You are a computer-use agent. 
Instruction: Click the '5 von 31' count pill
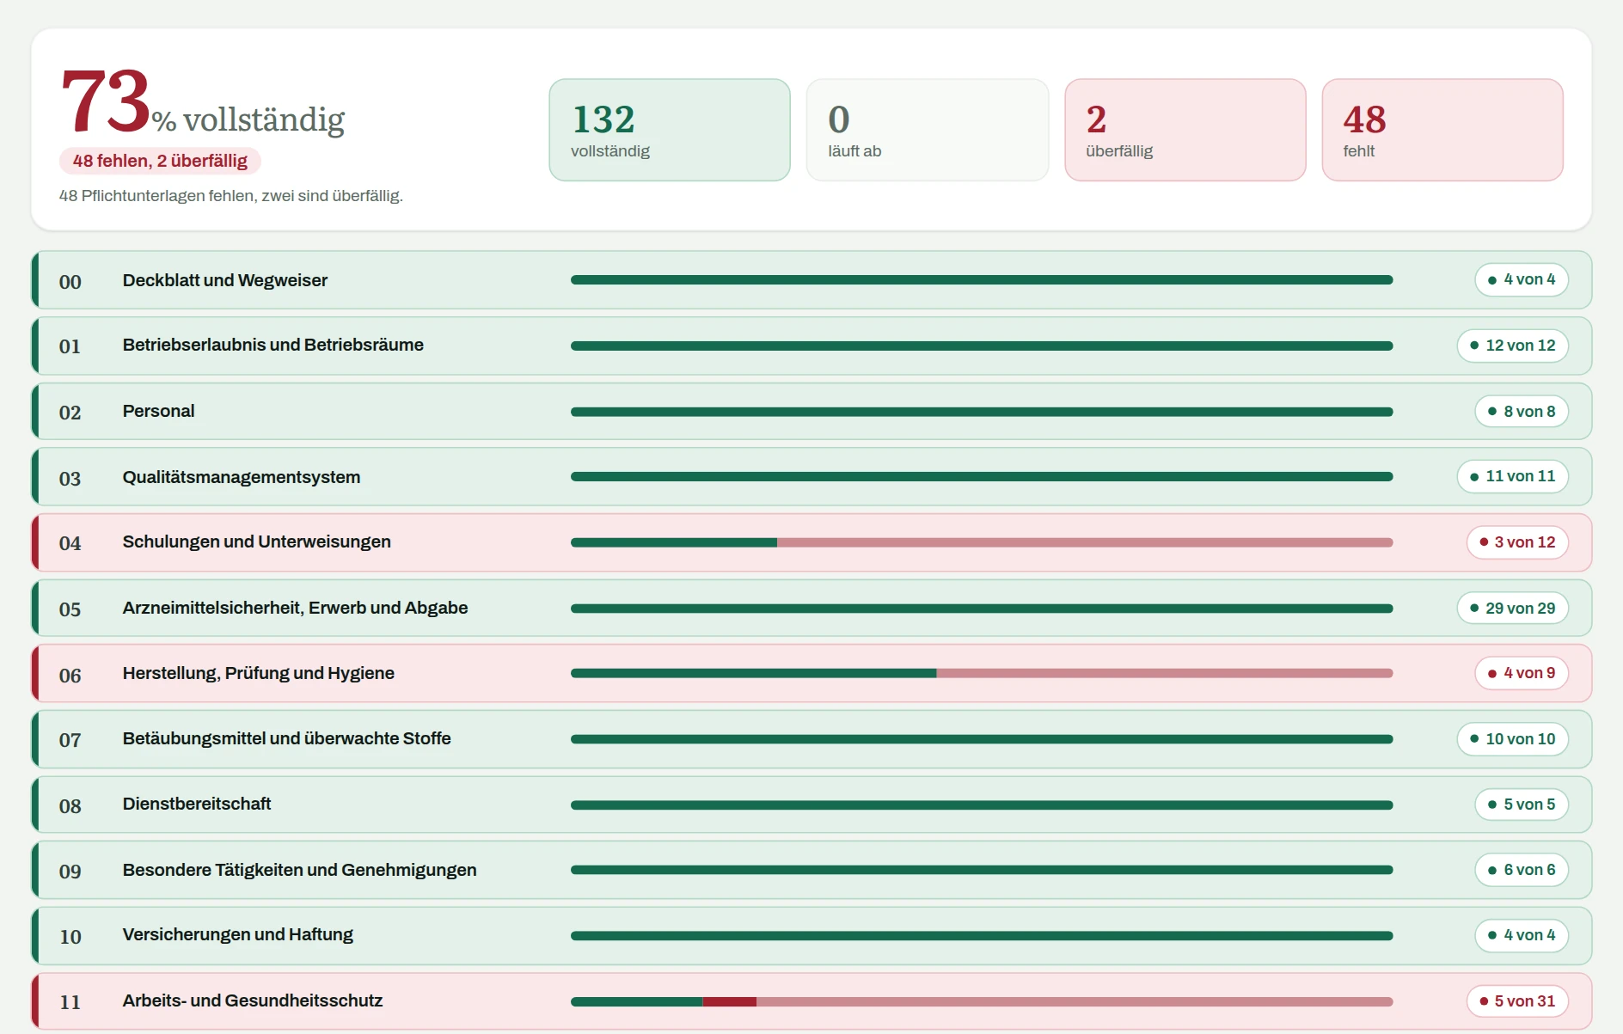coord(1517,1001)
